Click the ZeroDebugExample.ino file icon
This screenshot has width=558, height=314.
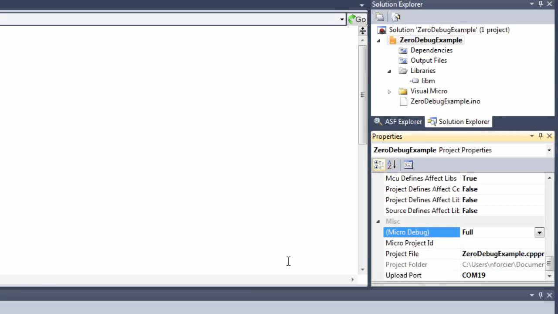tap(403, 101)
